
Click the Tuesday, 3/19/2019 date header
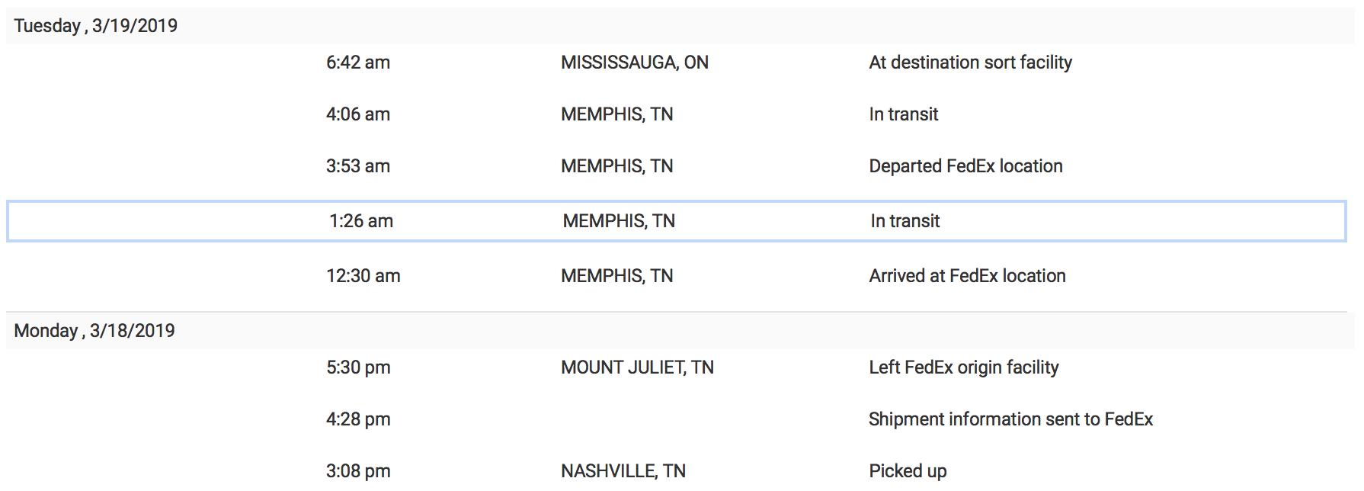click(x=95, y=26)
